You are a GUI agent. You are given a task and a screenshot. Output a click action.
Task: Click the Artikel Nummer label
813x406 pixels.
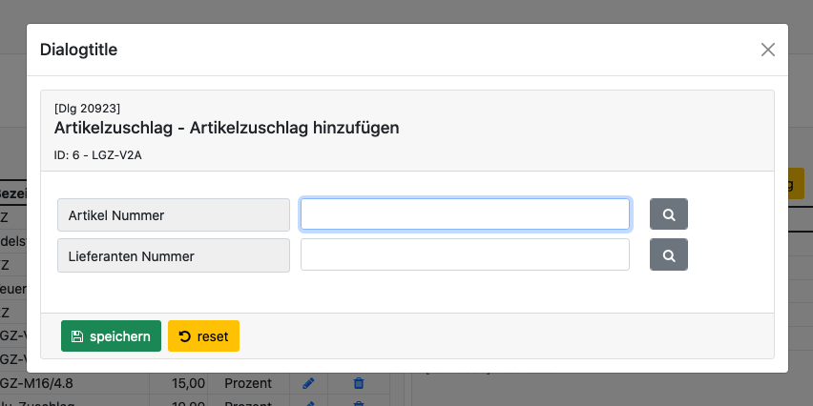(173, 215)
